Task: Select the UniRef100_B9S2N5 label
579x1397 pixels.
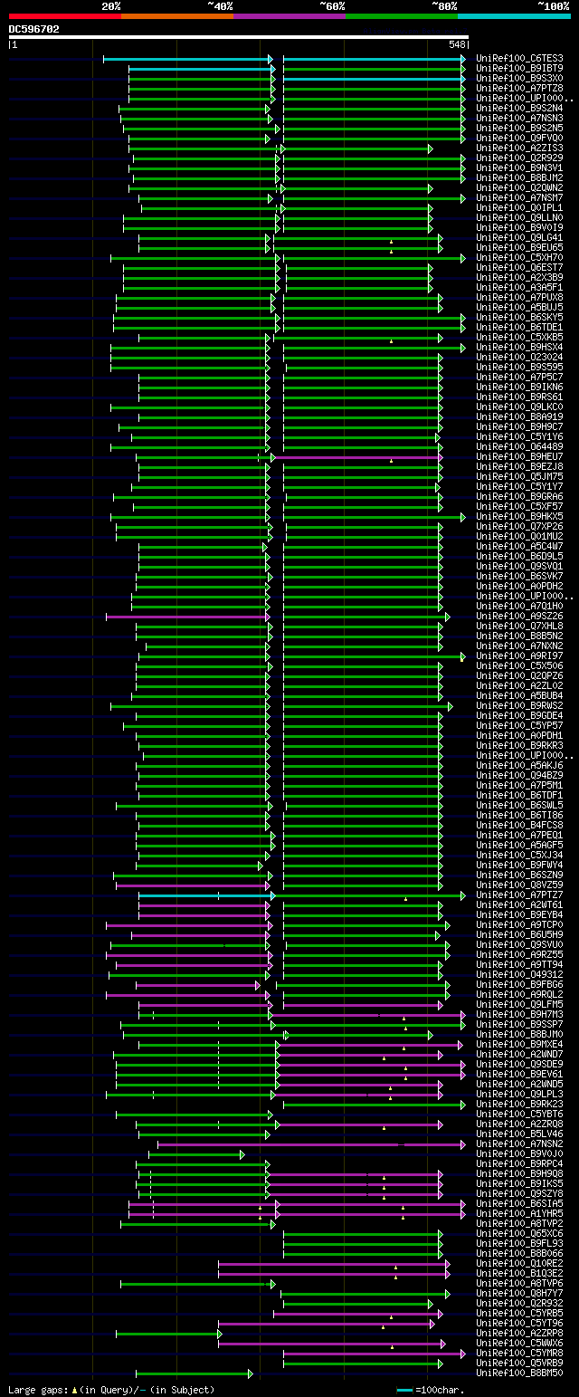Action: tap(519, 129)
